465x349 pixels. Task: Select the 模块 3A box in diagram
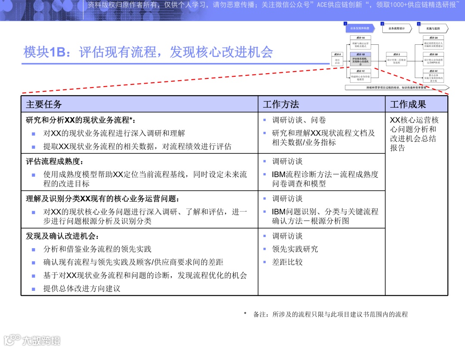click(x=433, y=42)
